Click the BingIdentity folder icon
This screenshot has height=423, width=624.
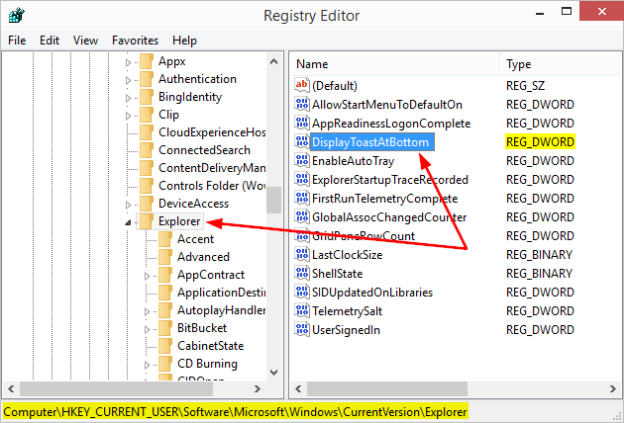pos(147,97)
